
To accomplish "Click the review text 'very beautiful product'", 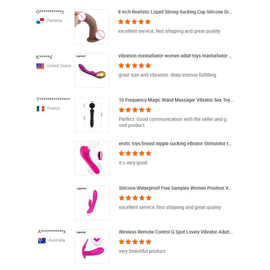I will coord(142,251).
